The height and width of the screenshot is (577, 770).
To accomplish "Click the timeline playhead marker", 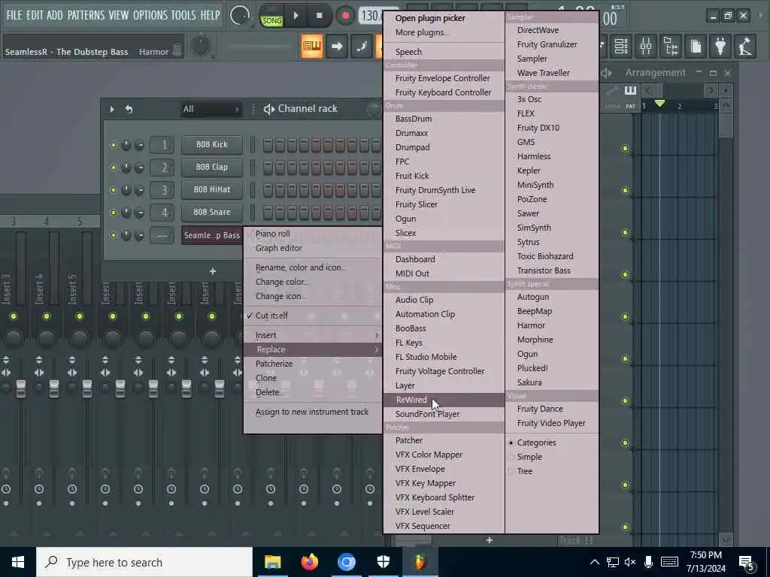I will [x=660, y=104].
